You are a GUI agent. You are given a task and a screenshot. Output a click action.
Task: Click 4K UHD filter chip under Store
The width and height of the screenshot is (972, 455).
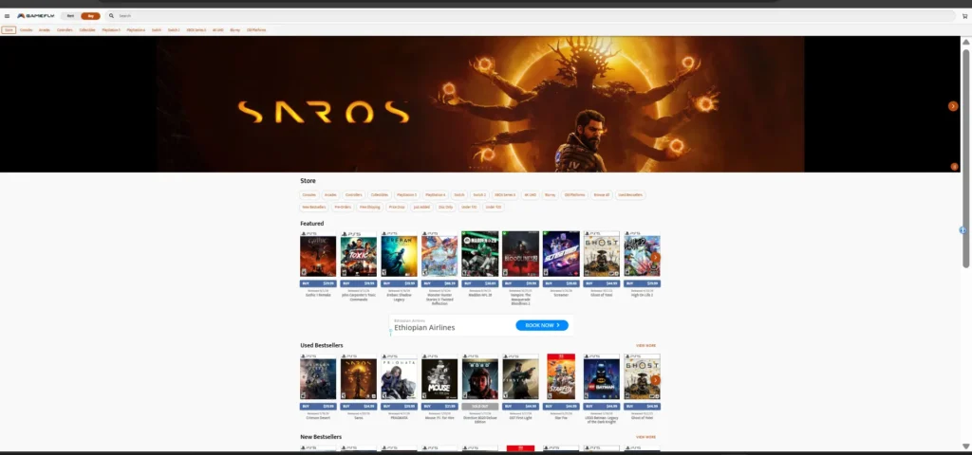pos(530,195)
